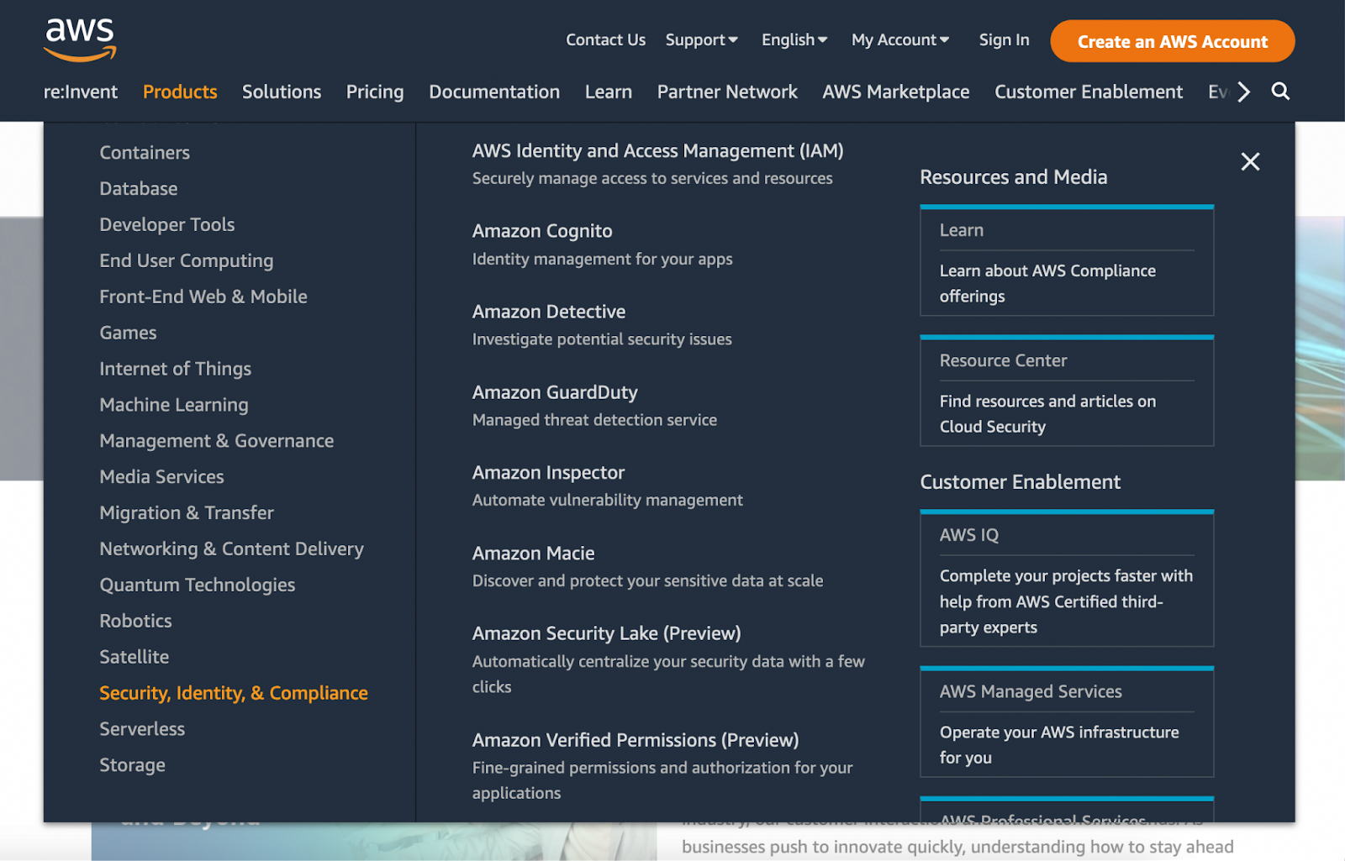Open AWS Marketplace nav item
Screen dimensions: 1345x861
(896, 92)
